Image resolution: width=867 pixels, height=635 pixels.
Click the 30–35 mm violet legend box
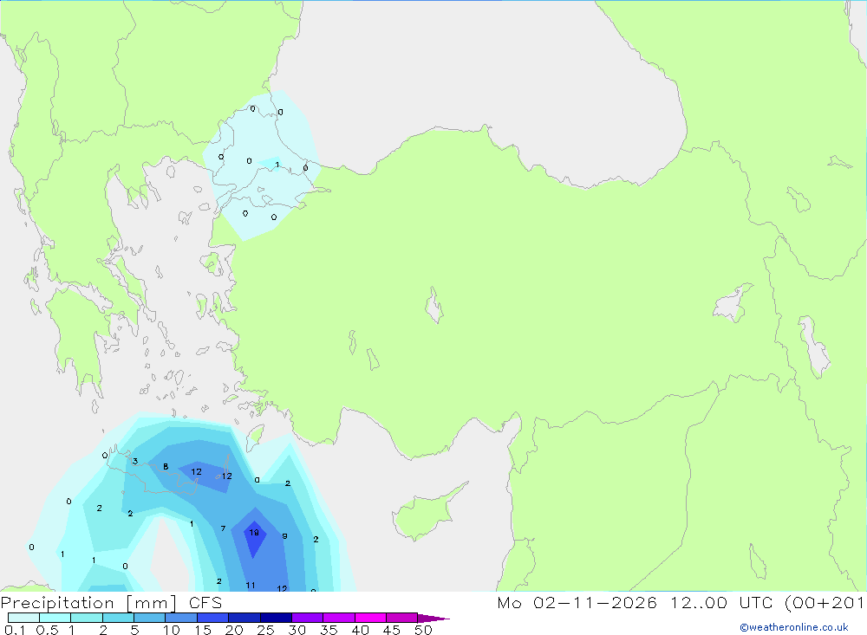(307, 618)
